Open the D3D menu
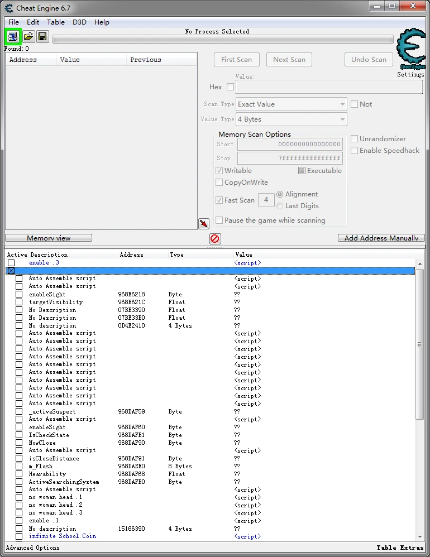The width and height of the screenshot is (430, 557). (x=79, y=22)
